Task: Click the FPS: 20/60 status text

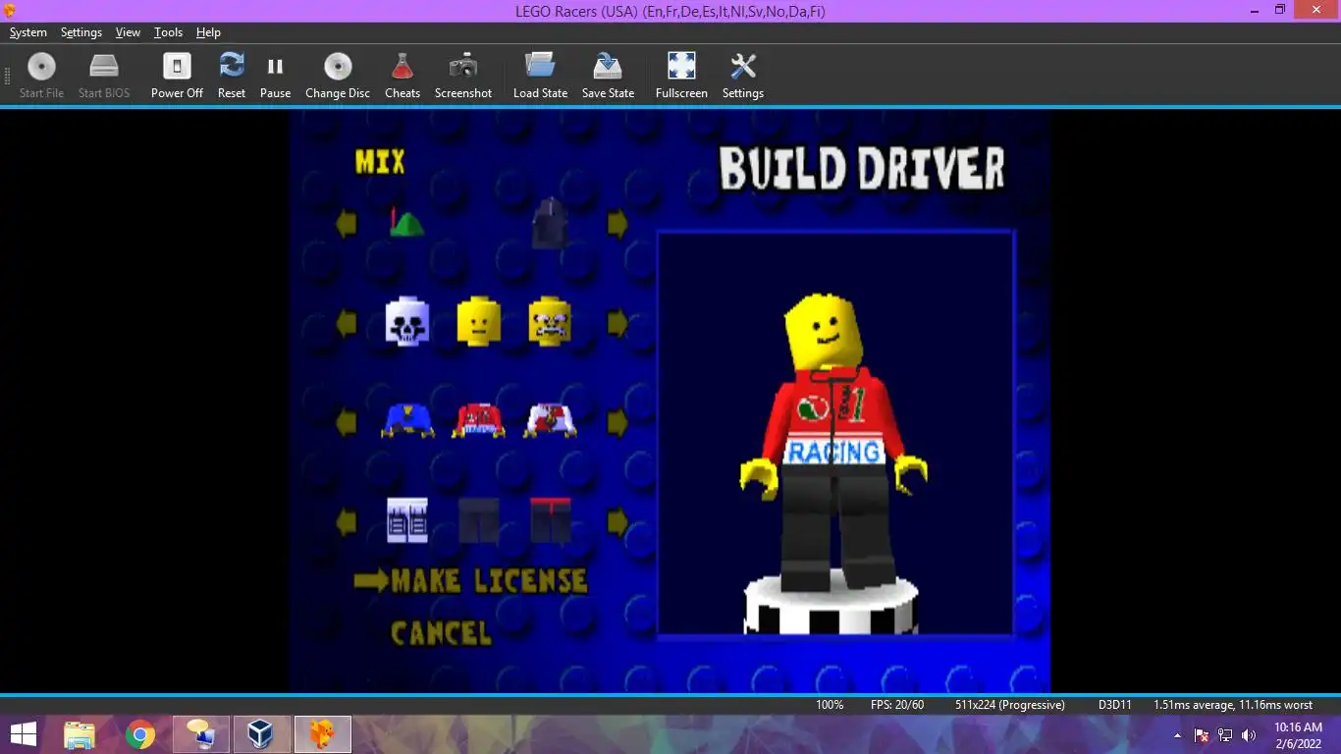Action: (x=897, y=705)
